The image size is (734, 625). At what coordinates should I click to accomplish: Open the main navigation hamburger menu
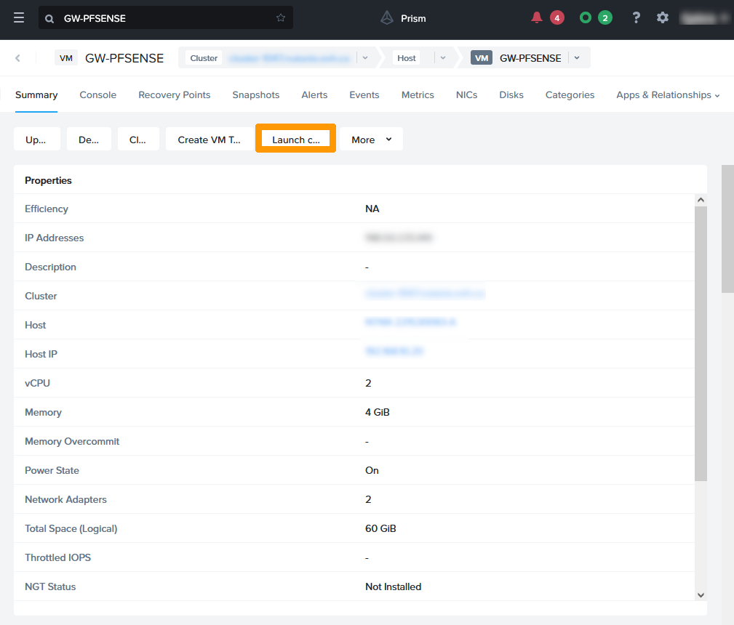18,19
